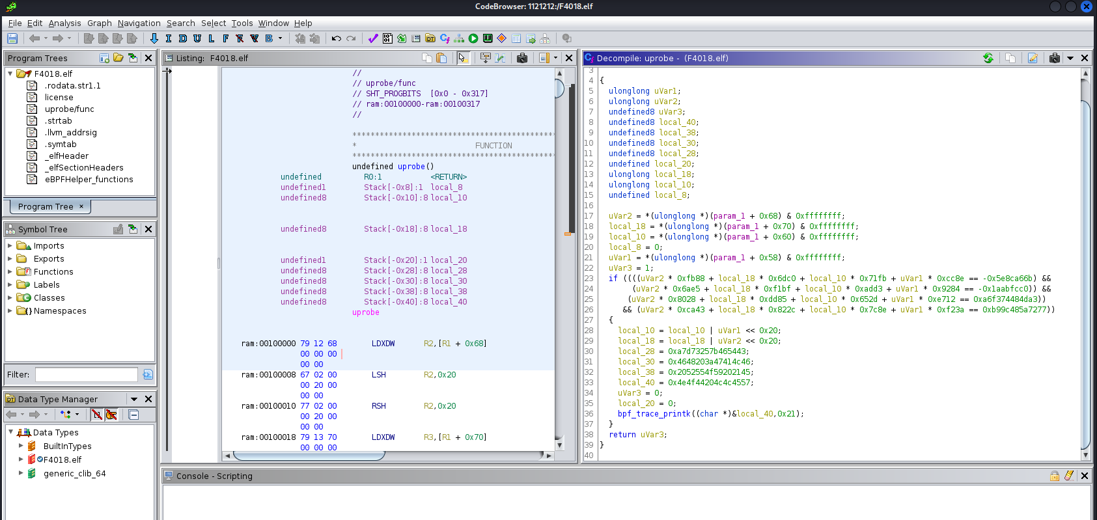Screen dimensions: 1097x520
Task: Select the Classes node in Symbol Tree
Action: tap(49, 297)
